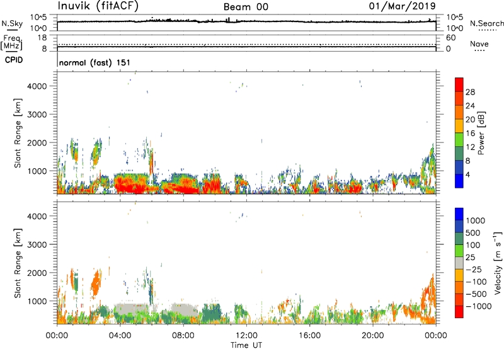Click the 'N.Sky' axis label

pyautogui.click(x=12, y=23)
